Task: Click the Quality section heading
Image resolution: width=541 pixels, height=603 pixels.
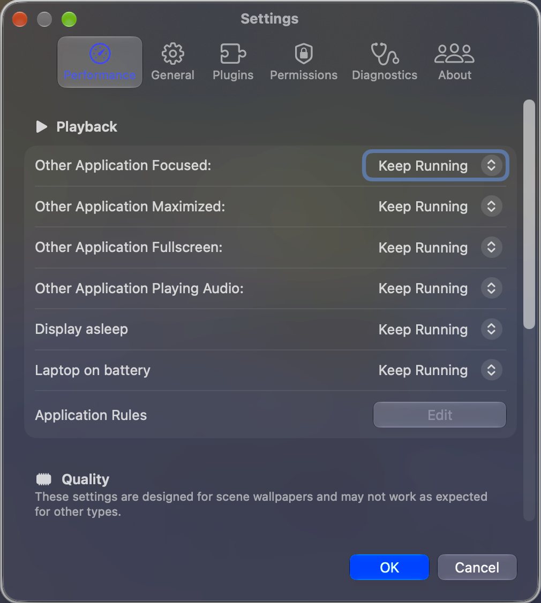Action: pos(86,479)
